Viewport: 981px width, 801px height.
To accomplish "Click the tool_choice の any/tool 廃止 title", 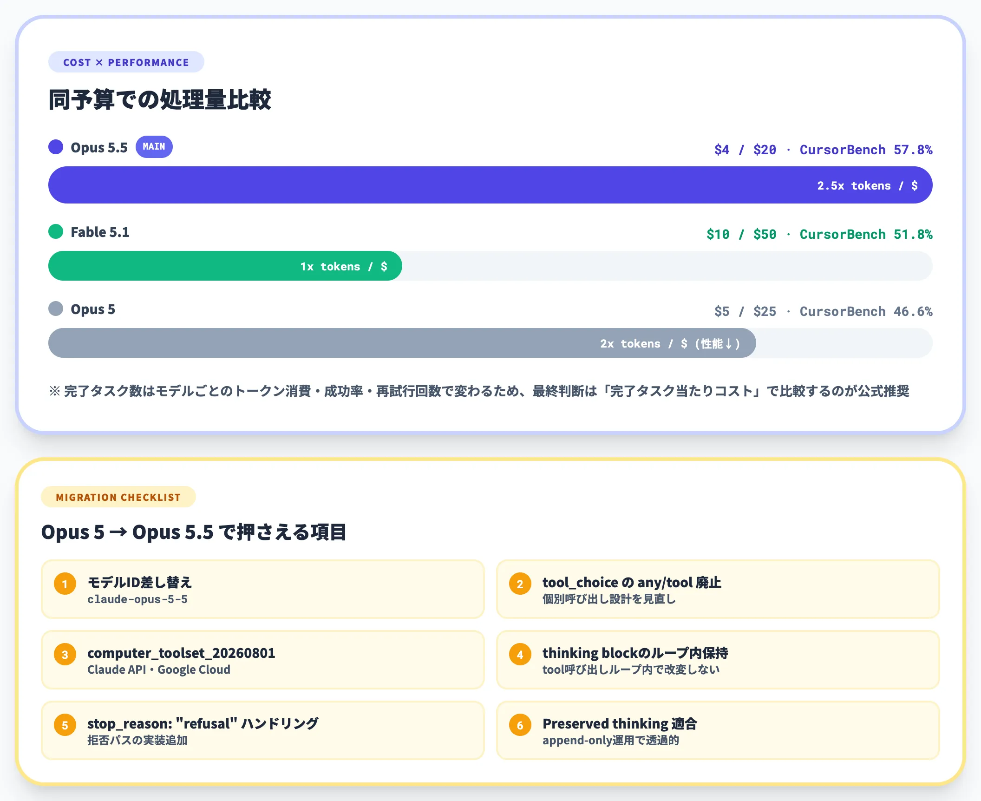I will coord(632,582).
